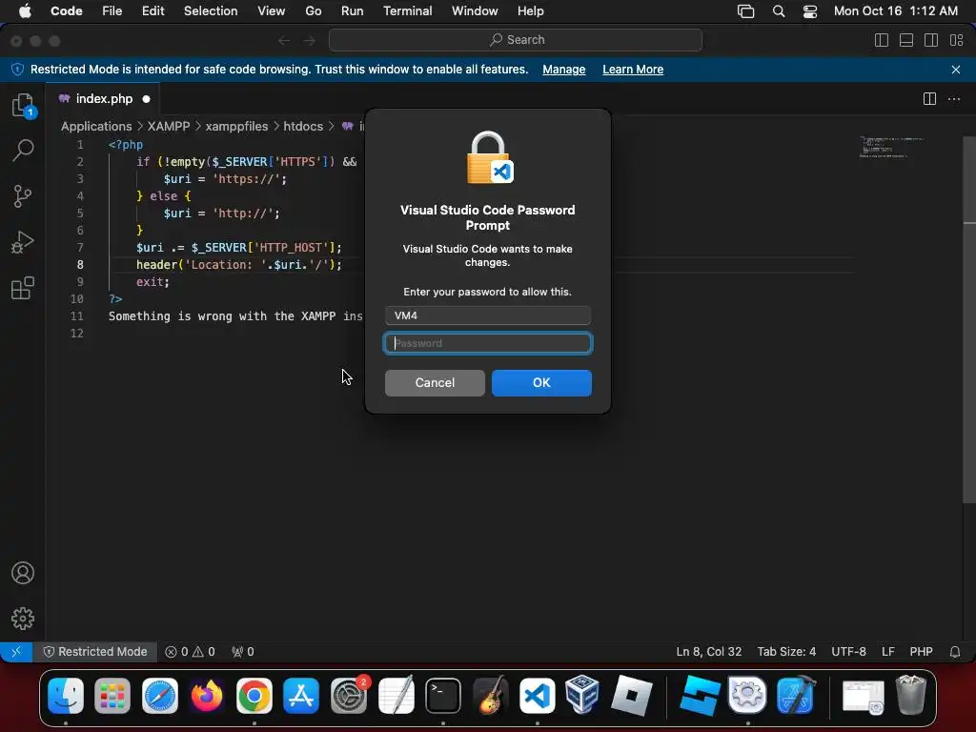Split the editor to the right
The height and width of the screenshot is (732, 976).
point(929,99)
